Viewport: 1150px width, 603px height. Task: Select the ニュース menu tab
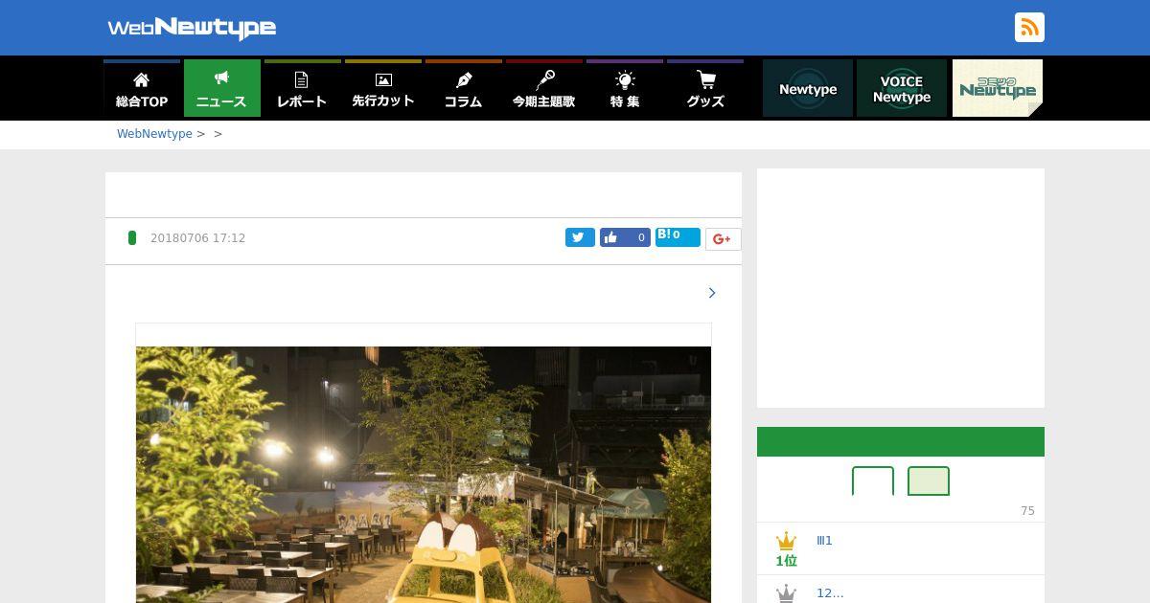pos(222,88)
